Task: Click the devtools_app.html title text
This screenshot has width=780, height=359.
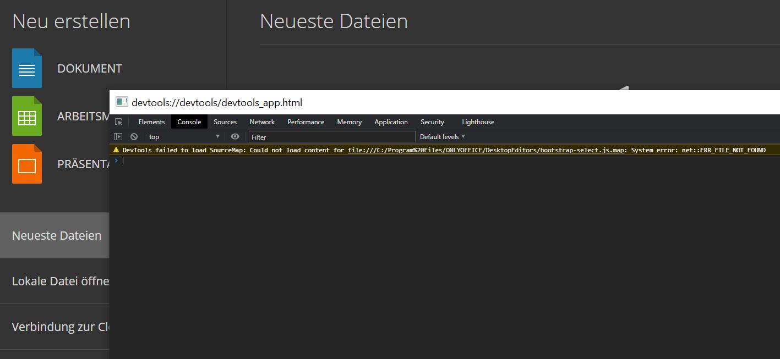Action: point(217,103)
